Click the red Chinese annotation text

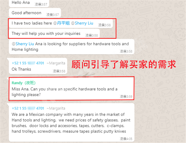124,64
